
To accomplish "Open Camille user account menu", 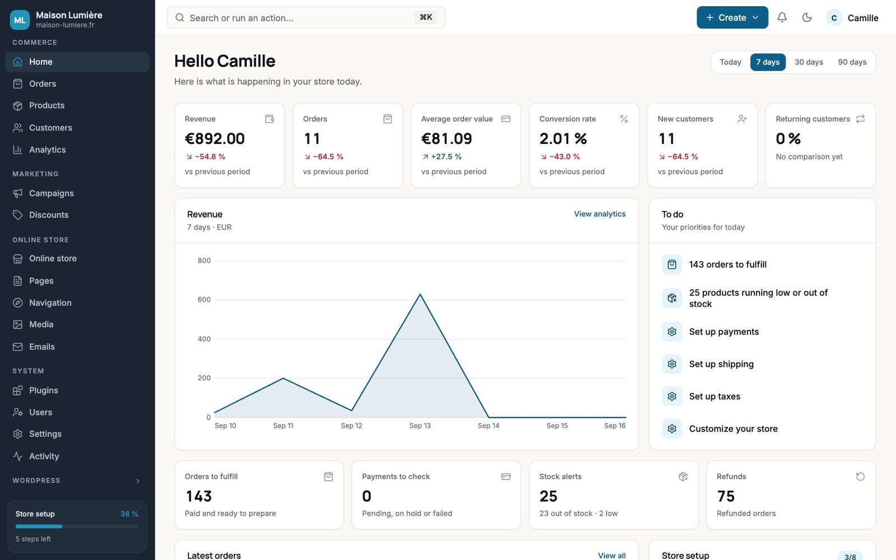I will tap(852, 18).
